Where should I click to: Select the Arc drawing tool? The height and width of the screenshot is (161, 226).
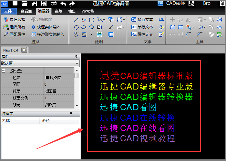(x=91, y=27)
